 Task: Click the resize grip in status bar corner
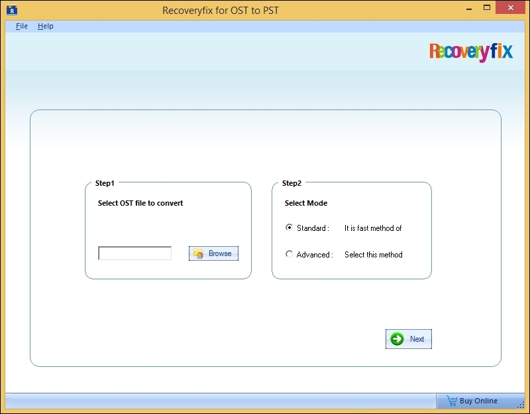pyautogui.click(x=521, y=405)
